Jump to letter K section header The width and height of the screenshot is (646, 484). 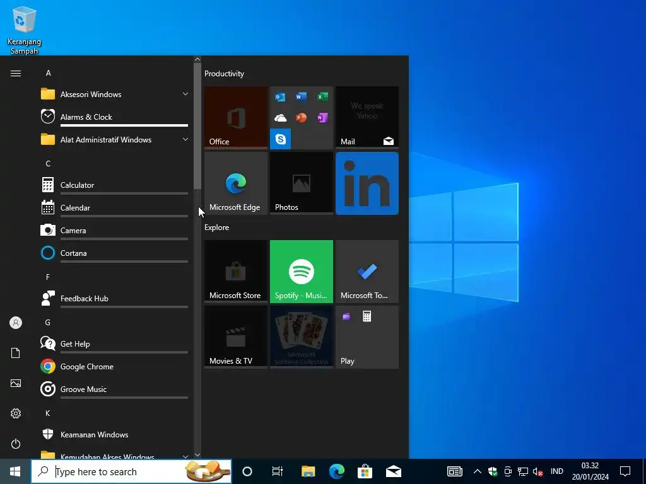48,413
